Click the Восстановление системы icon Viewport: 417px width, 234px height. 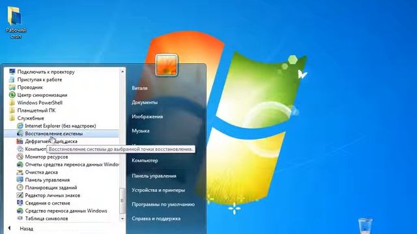tap(20, 133)
